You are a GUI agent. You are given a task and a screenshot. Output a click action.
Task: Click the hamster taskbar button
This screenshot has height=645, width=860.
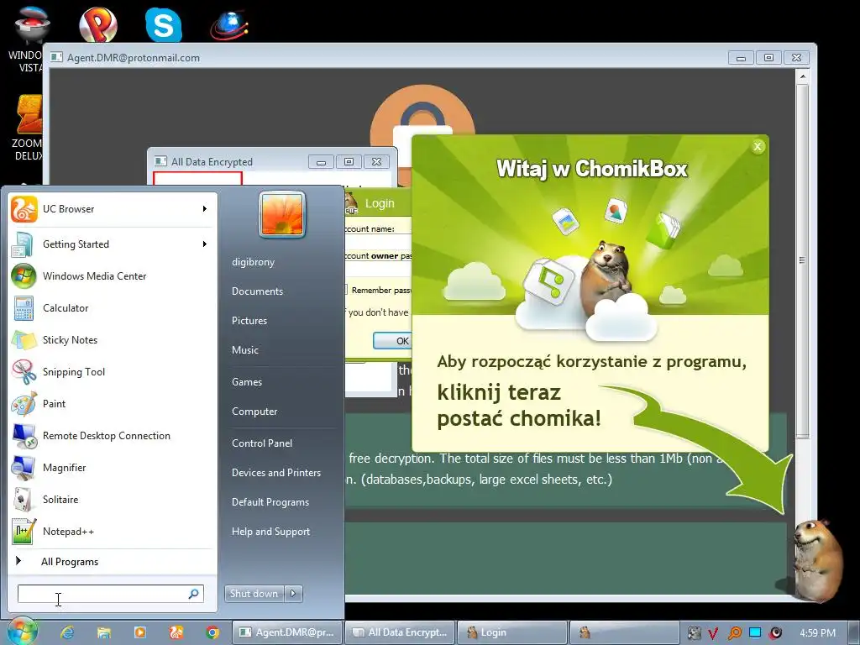[x=624, y=632]
